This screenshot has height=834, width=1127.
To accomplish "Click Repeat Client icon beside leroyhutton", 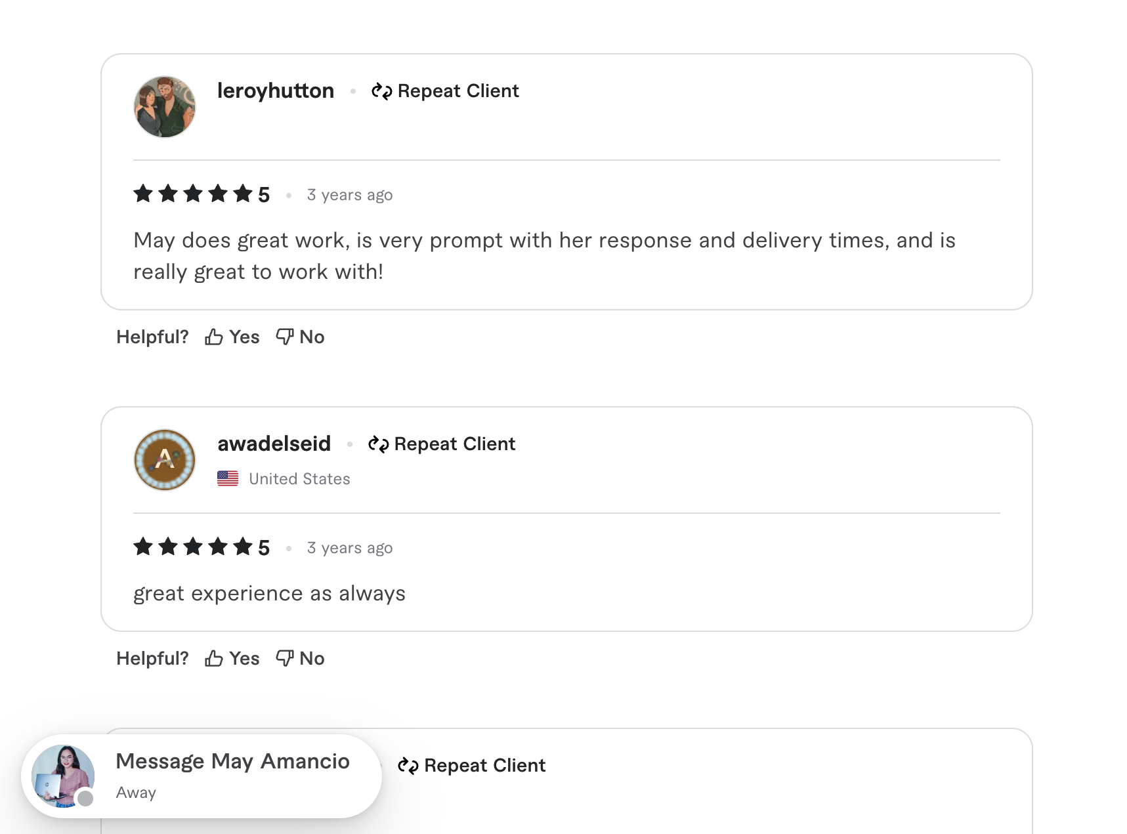I will coord(381,91).
